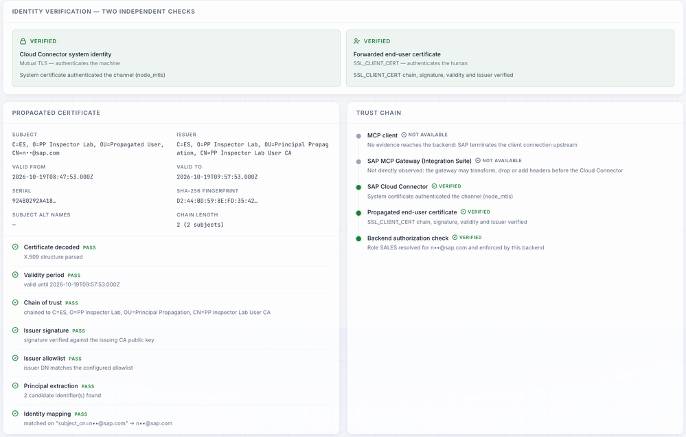Click the Verified icon beside SAP Cloud Connector
The image size is (686, 437).
[435, 186]
